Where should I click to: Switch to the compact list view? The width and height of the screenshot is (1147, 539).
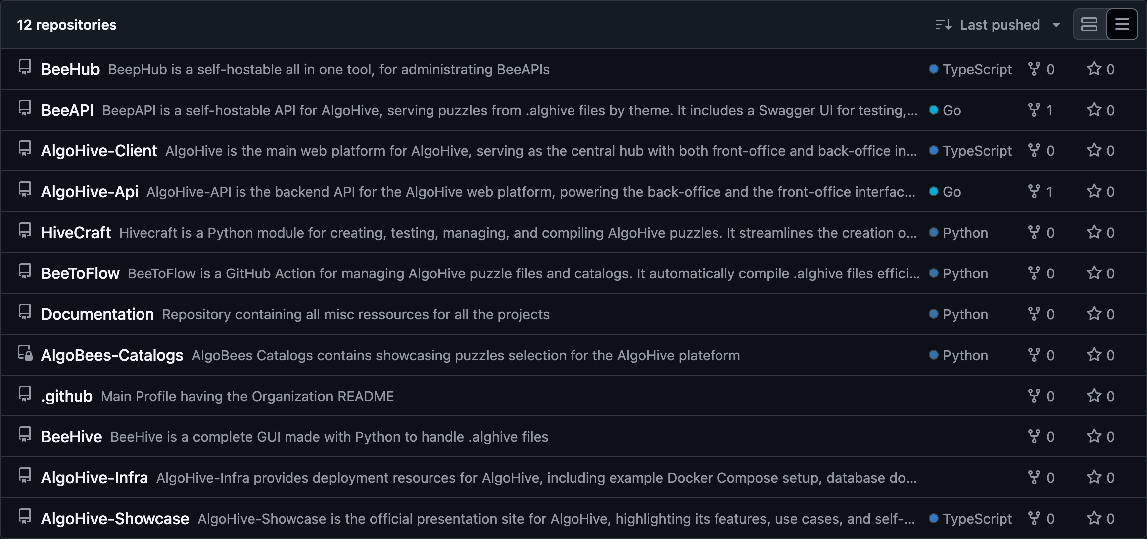(x=1122, y=24)
